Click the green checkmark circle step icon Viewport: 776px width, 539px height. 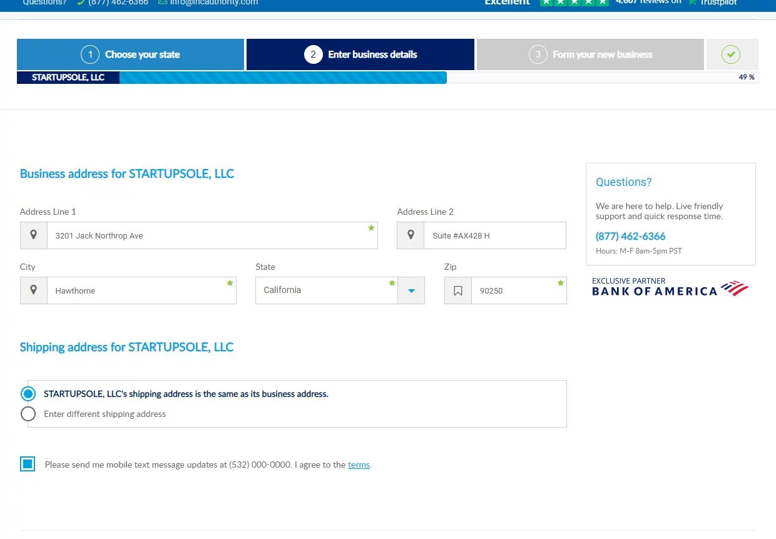(730, 54)
